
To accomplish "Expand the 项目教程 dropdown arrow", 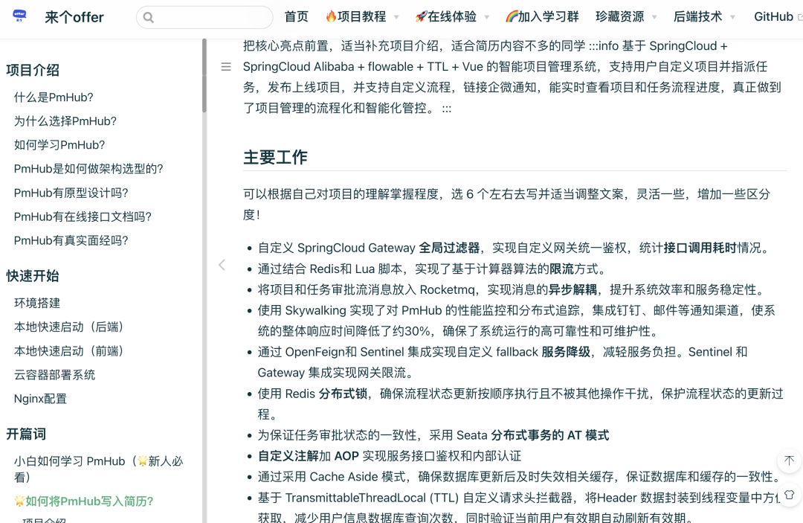I will pos(396,17).
